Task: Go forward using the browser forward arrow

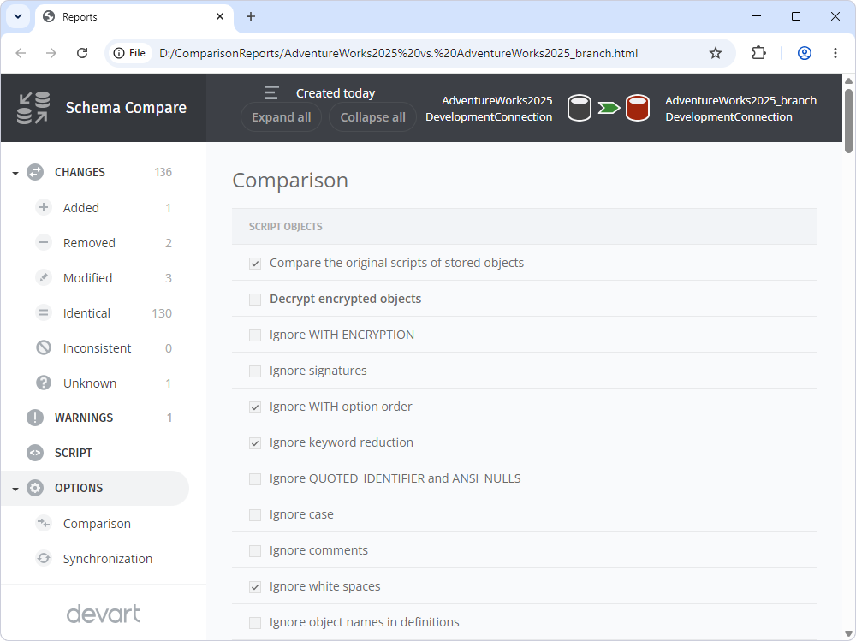Action: click(x=51, y=53)
